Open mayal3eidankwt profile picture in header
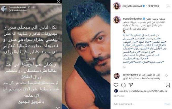The height and width of the screenshot is (109, 172). point(117,6)
